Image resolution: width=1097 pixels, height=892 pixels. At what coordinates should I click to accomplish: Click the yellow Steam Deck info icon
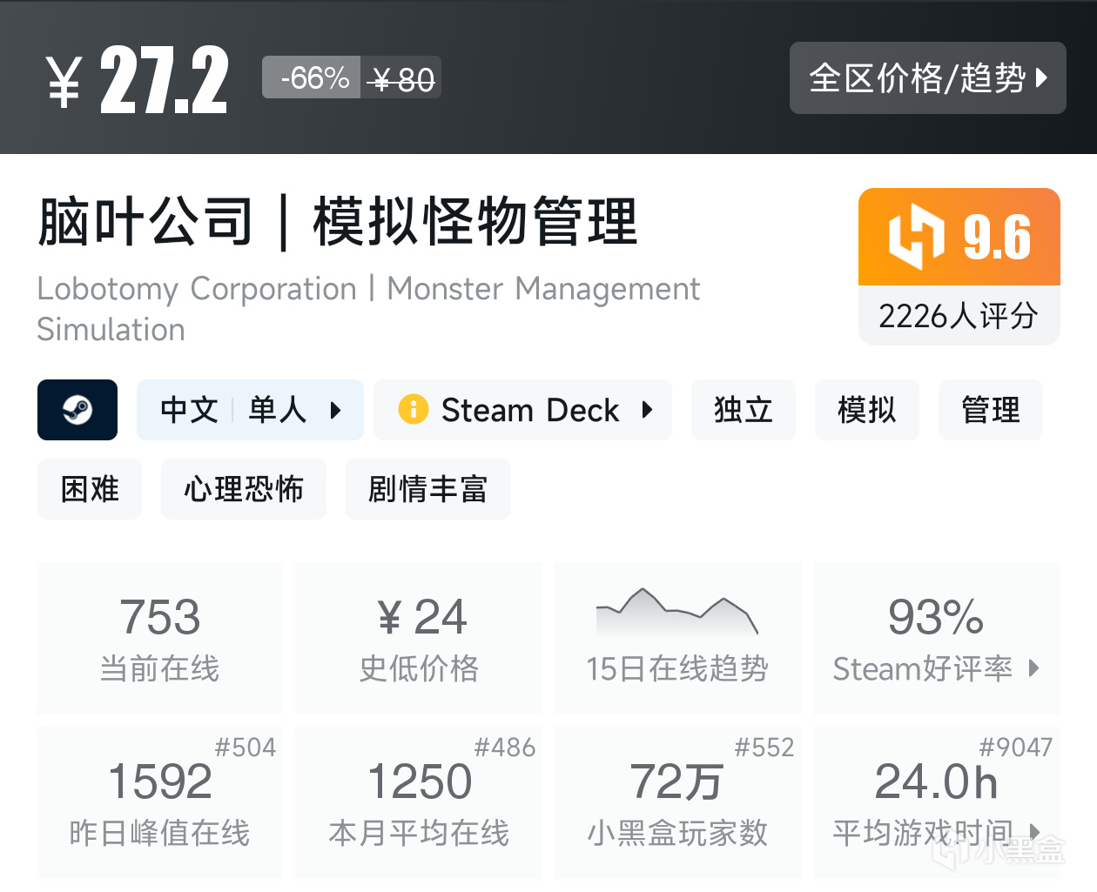413,409
